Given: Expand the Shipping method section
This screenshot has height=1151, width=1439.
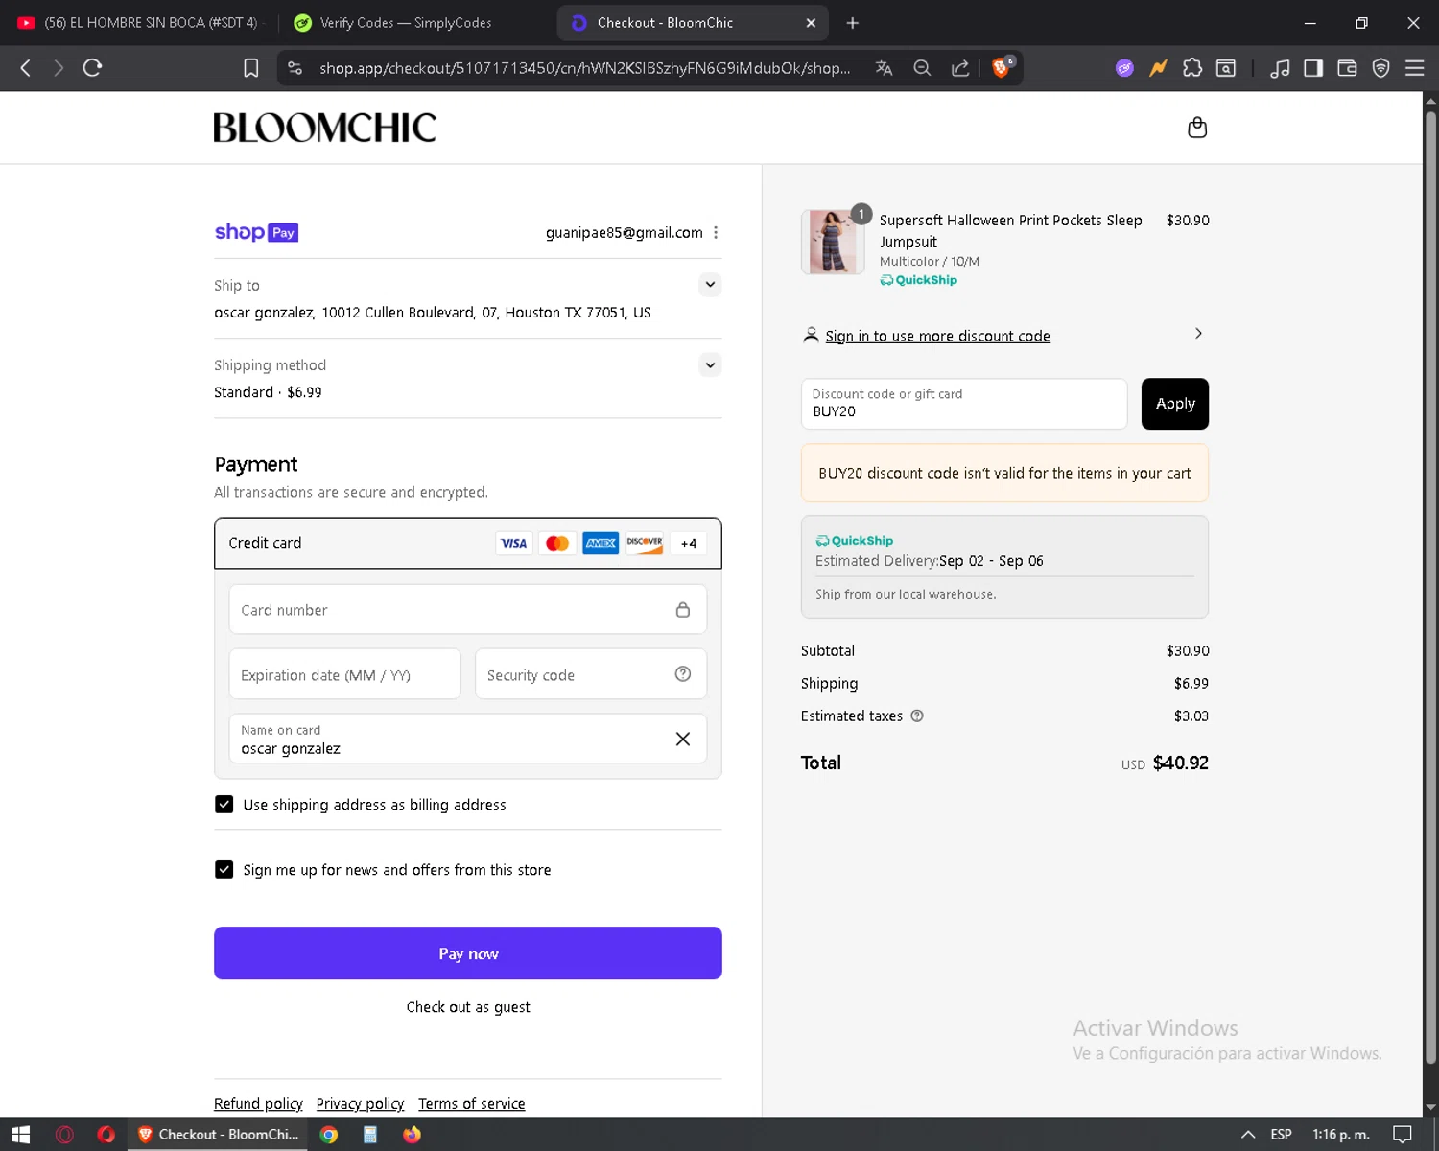Looking at the screenshot, I should point(710,364).
